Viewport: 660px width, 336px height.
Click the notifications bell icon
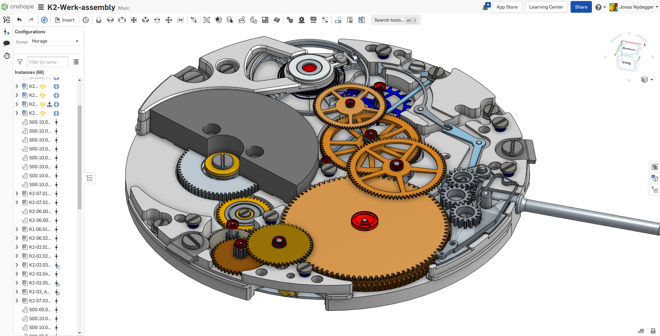click(x=486, y=7)
